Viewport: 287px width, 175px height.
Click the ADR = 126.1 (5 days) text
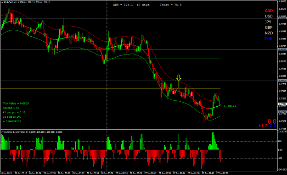132,5
